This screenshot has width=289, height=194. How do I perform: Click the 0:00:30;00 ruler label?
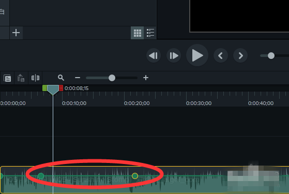199,103
